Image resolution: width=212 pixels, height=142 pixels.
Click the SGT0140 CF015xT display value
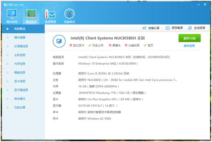(98, 106)
